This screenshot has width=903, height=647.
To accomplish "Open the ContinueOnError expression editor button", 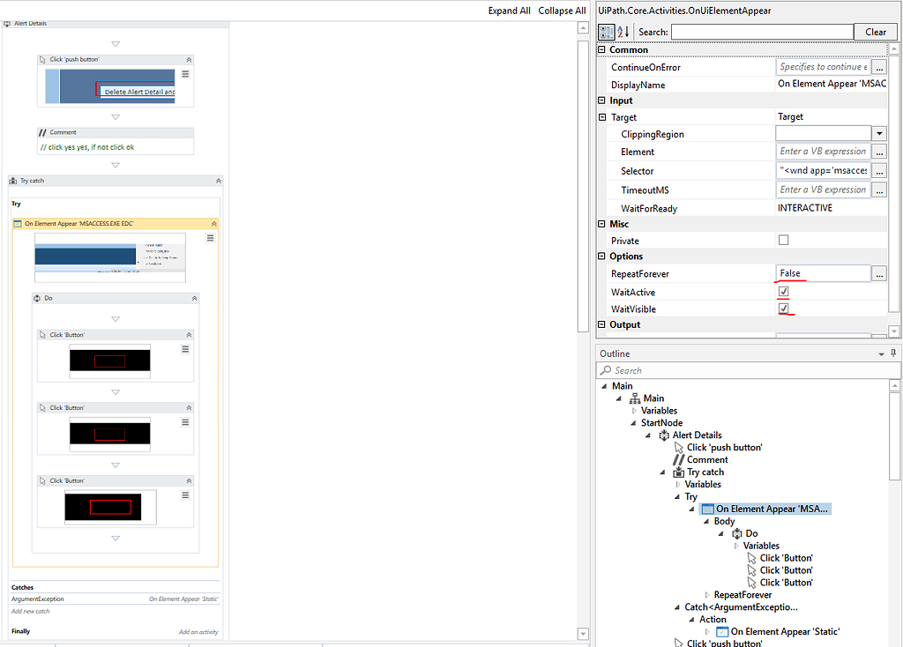I will pyautogui.click(x=879, y=66).
